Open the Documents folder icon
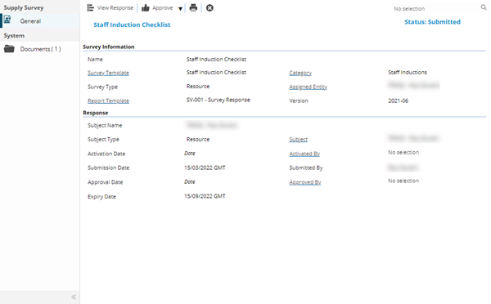This screenshot has width=491, height=304. (x=9, y=49)
